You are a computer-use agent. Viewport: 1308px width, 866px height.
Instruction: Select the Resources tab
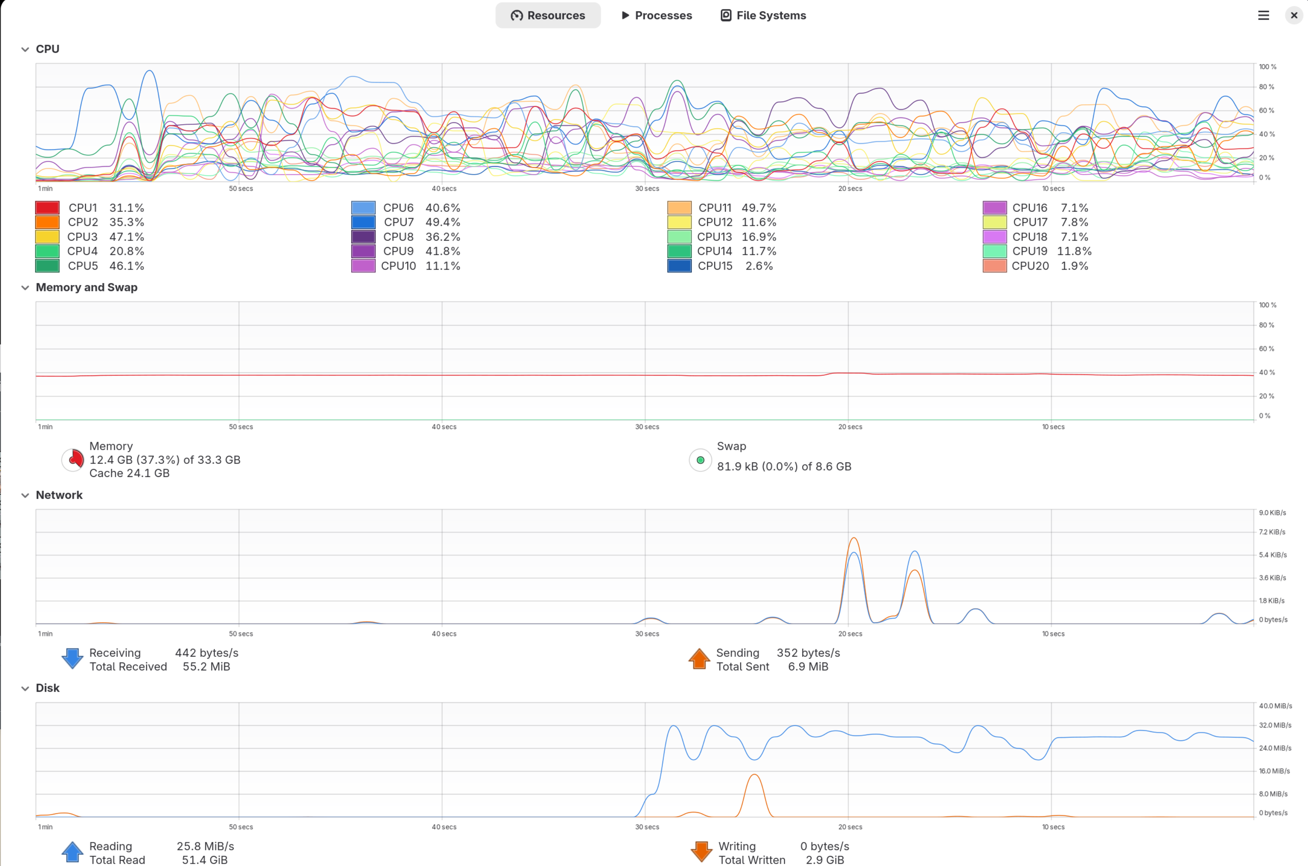point(548,15)
